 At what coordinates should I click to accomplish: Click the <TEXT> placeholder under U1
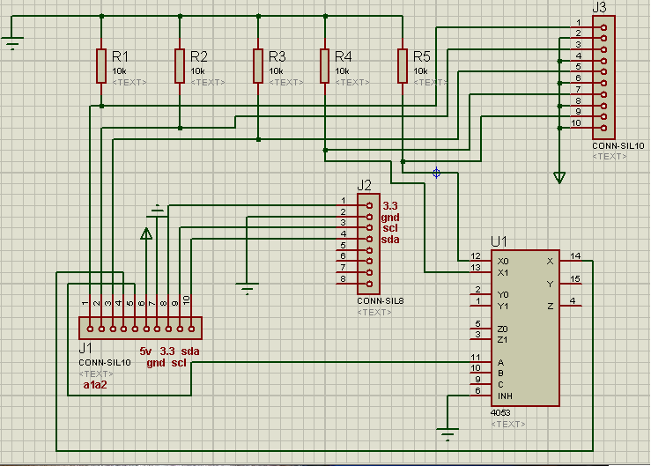click(508, 424)
